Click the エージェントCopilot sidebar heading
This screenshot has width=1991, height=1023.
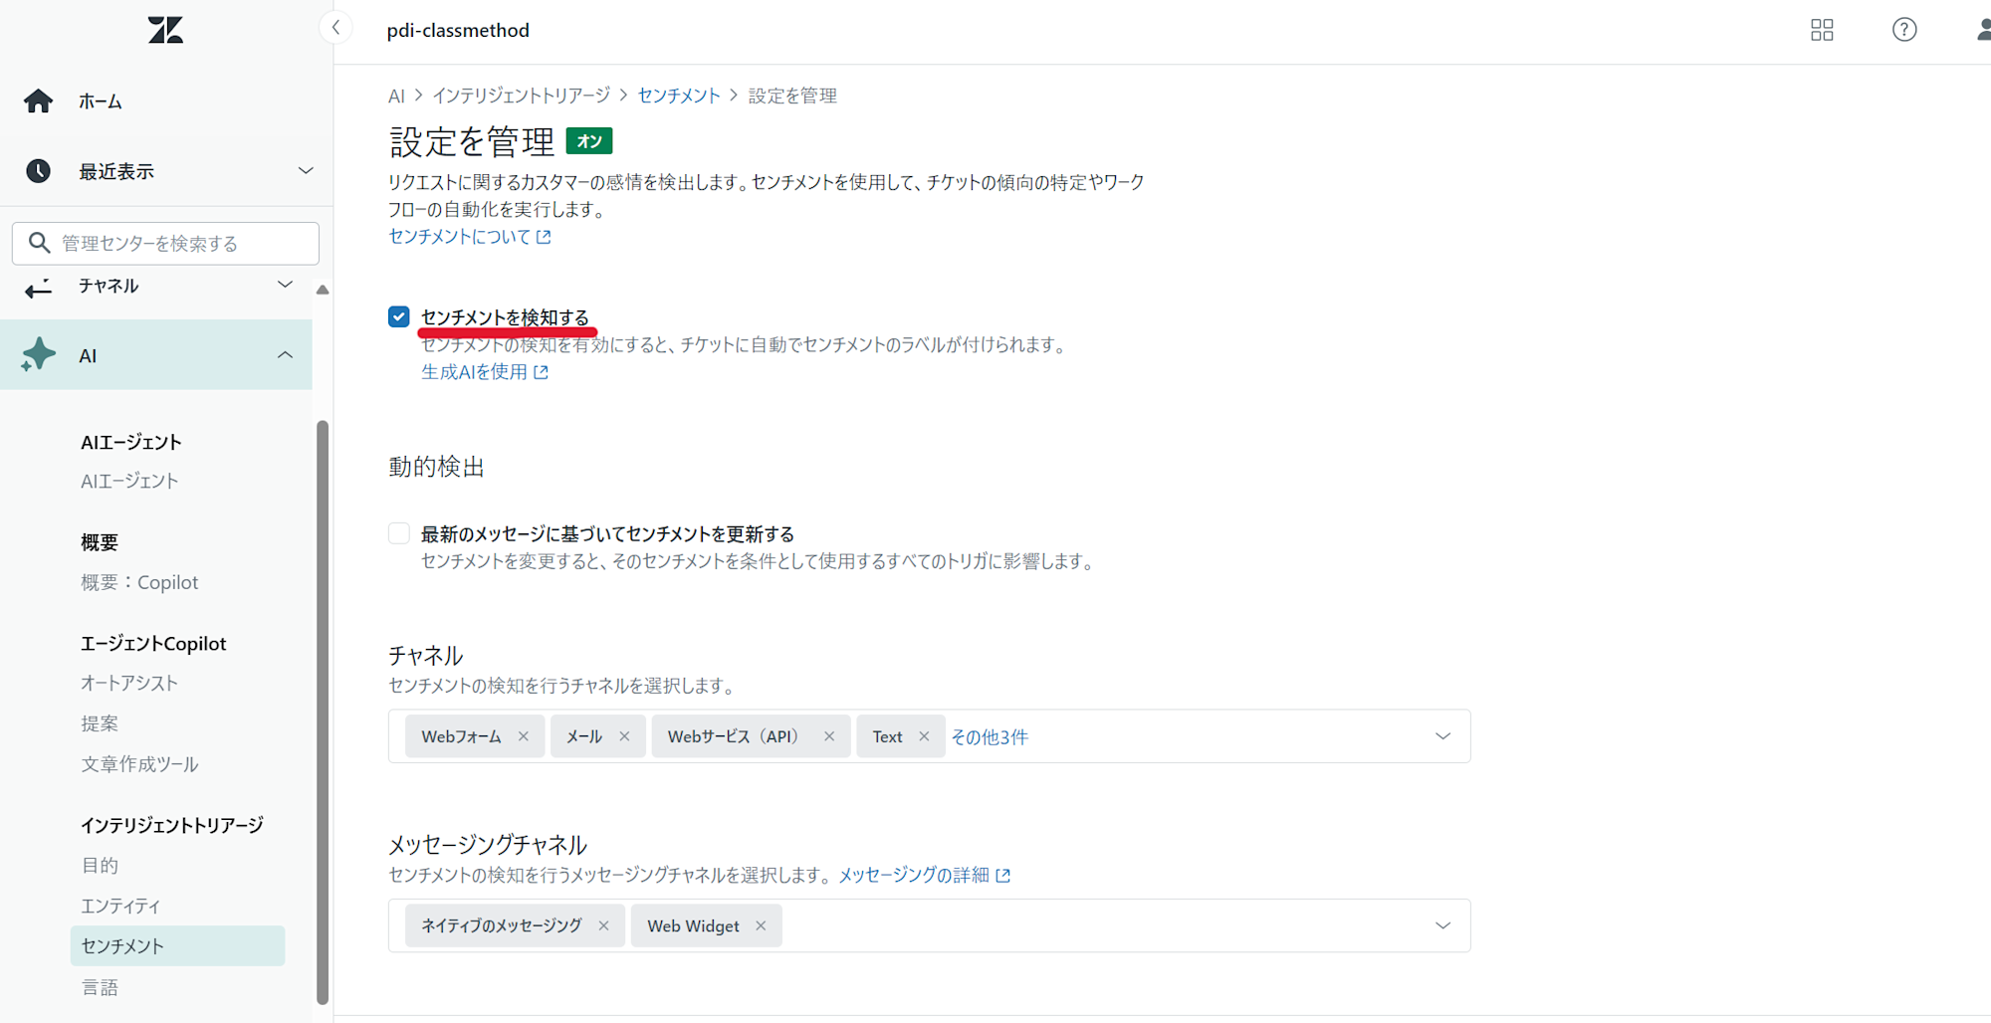pyautogui.click(x=153, y=644)
